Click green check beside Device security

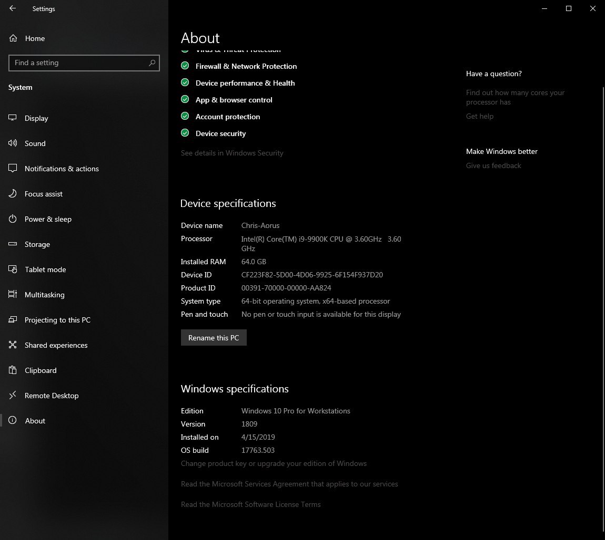(x=185, y=133)
